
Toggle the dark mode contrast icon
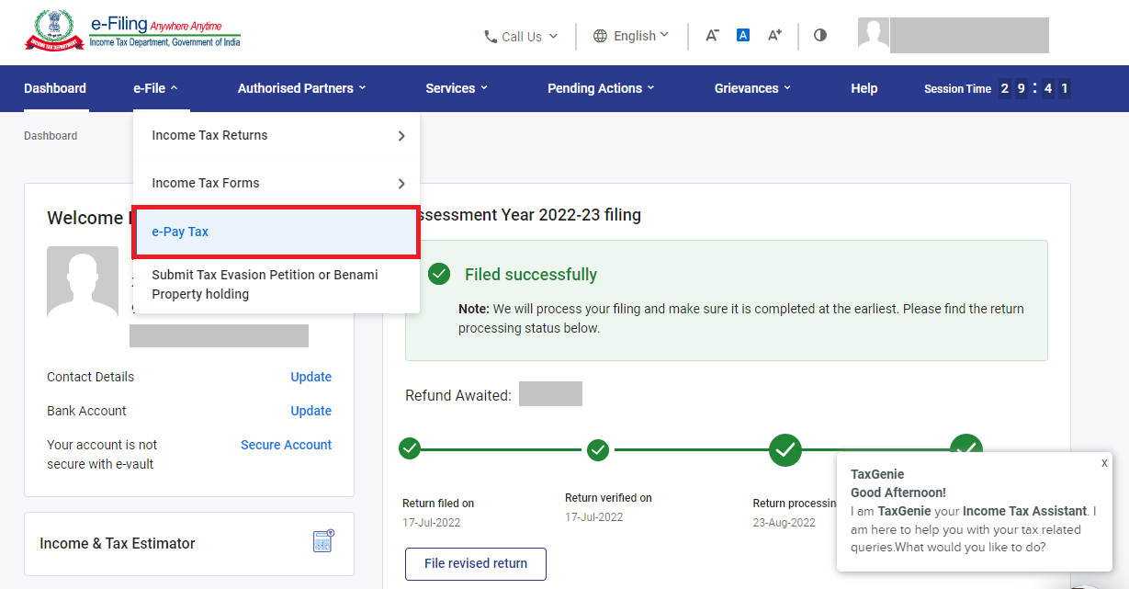819,35
